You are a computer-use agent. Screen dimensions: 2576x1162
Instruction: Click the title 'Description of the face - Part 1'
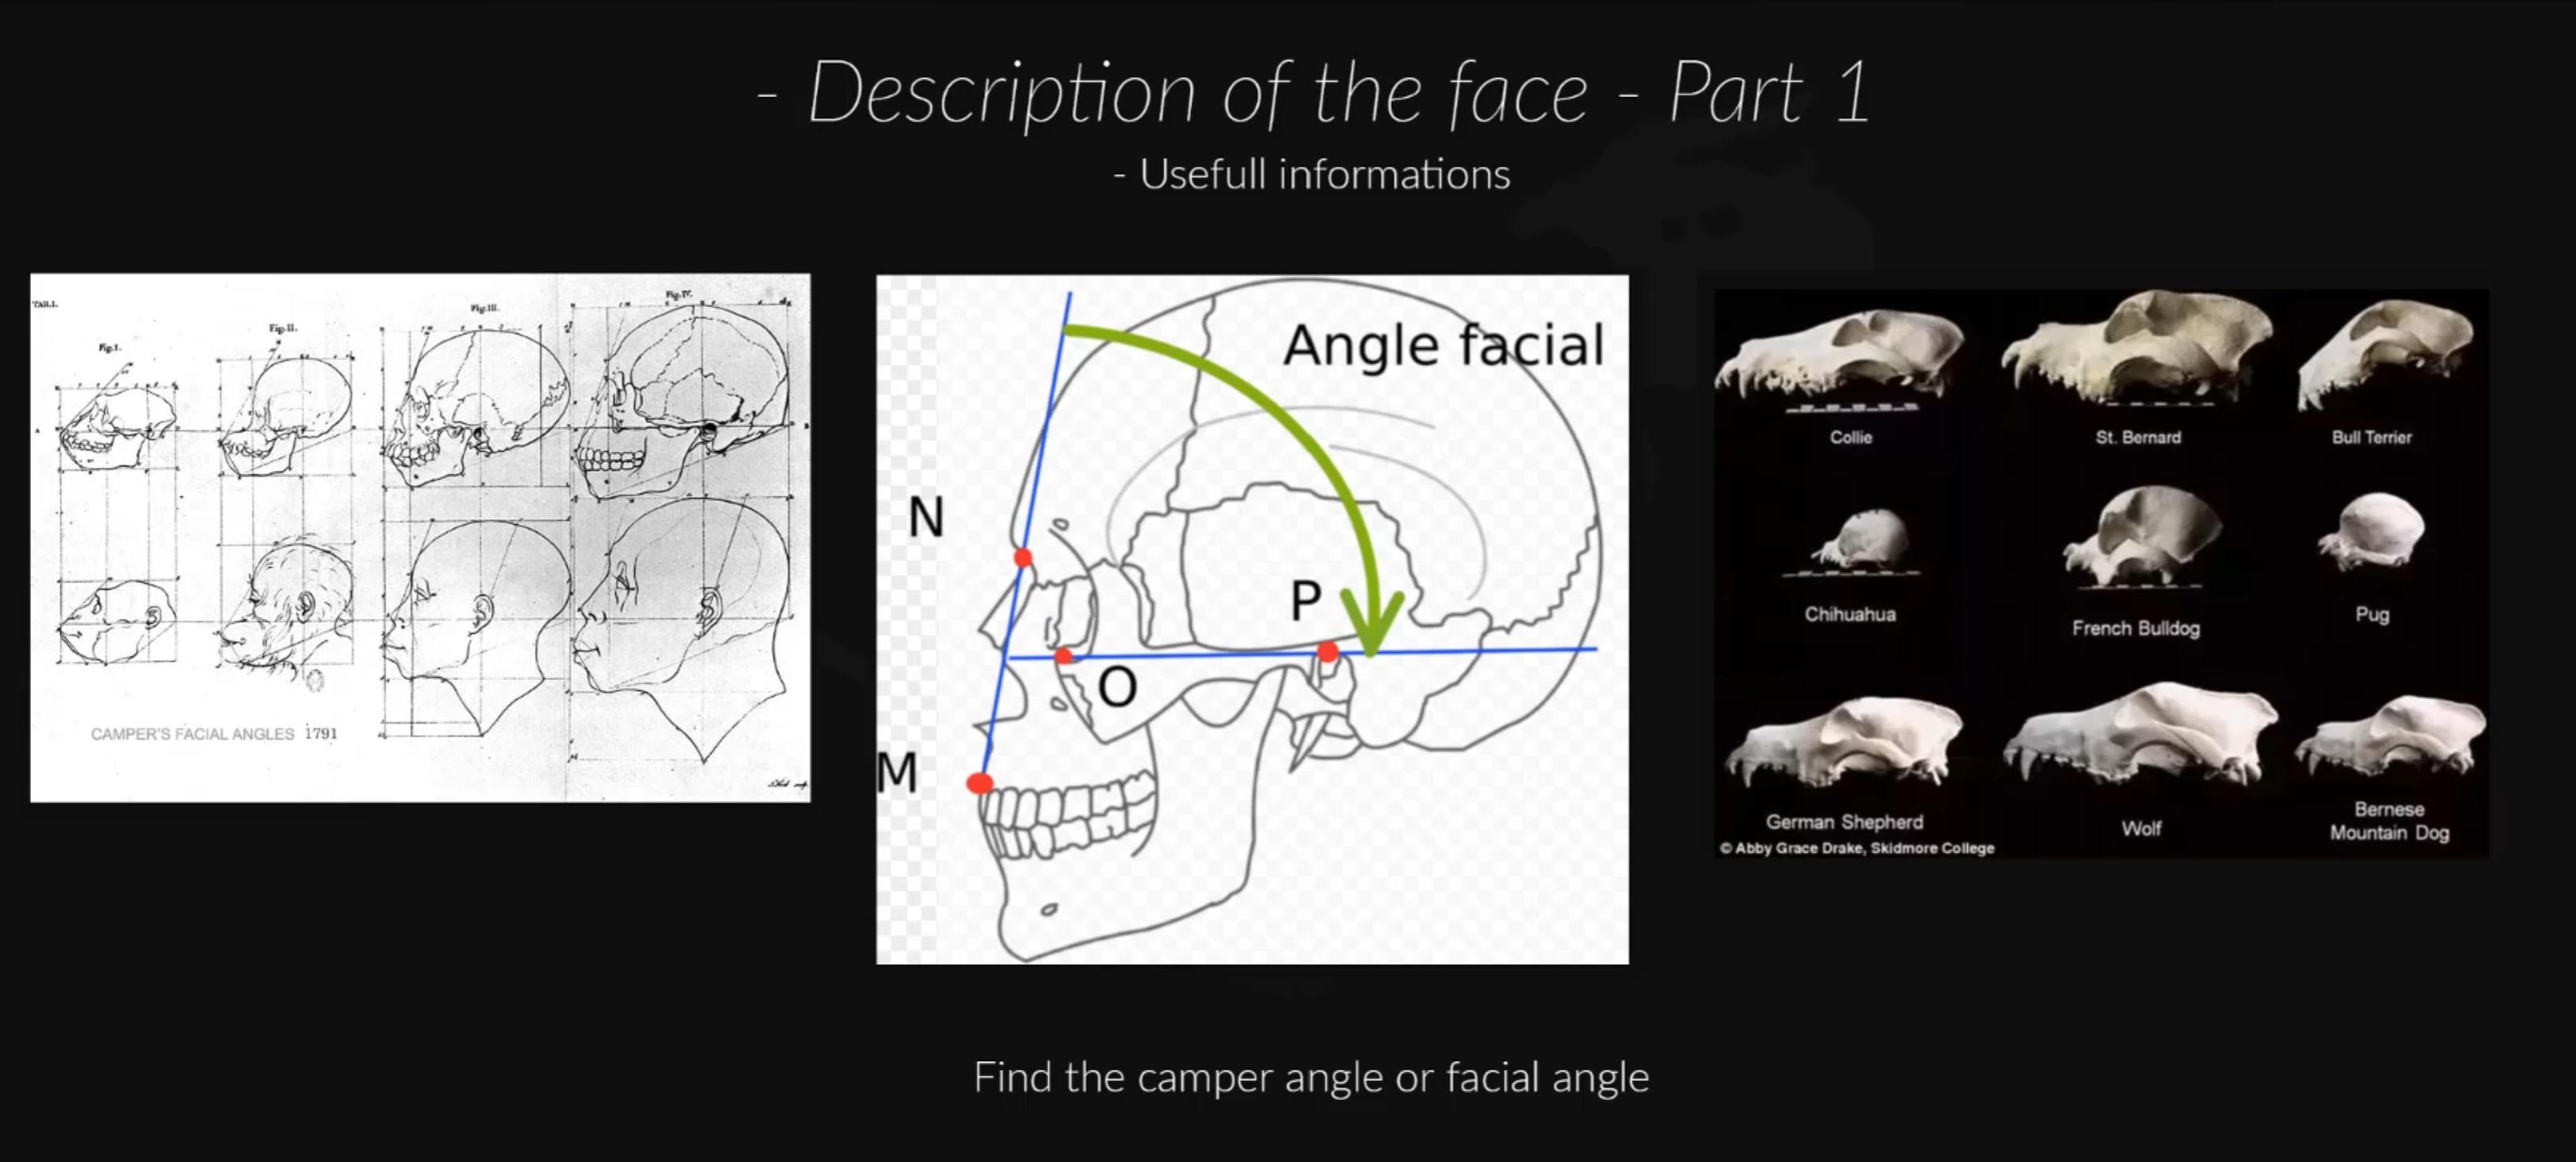click(1313, 92)
